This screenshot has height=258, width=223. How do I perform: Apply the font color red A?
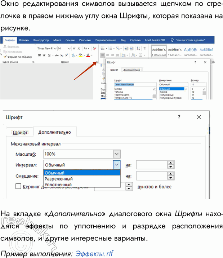[x=88, y=55]
